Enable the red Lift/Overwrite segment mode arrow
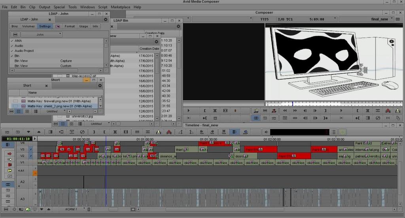 9,154
